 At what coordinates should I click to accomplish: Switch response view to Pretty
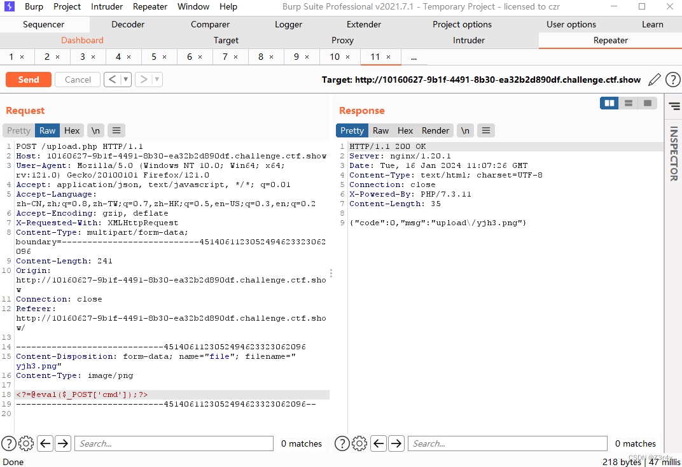(352, 130)
